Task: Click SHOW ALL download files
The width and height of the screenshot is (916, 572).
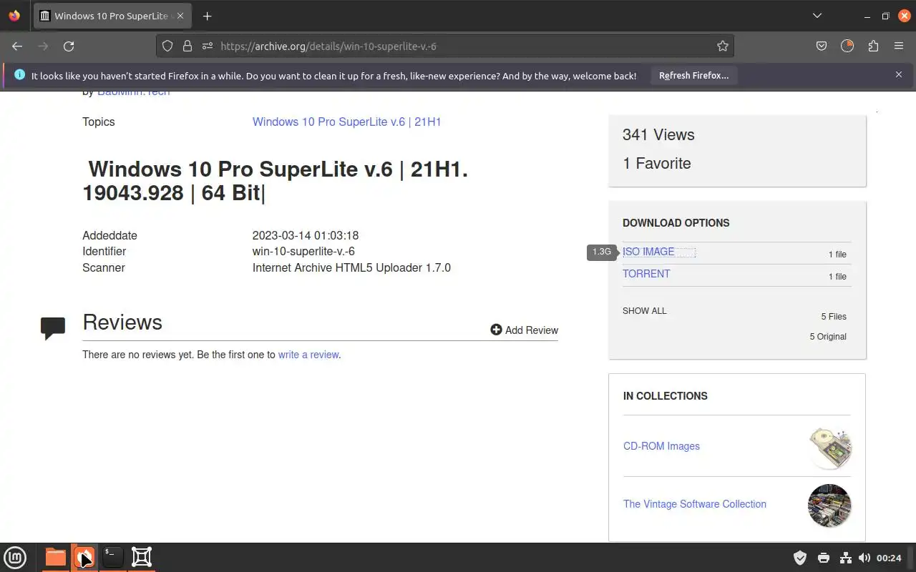Action: pos(644,311)
